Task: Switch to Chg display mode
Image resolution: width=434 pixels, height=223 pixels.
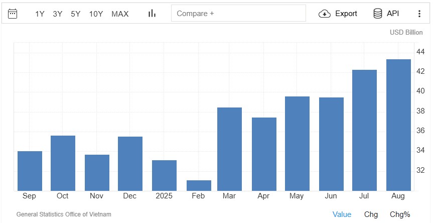Action: click(371, 214)
